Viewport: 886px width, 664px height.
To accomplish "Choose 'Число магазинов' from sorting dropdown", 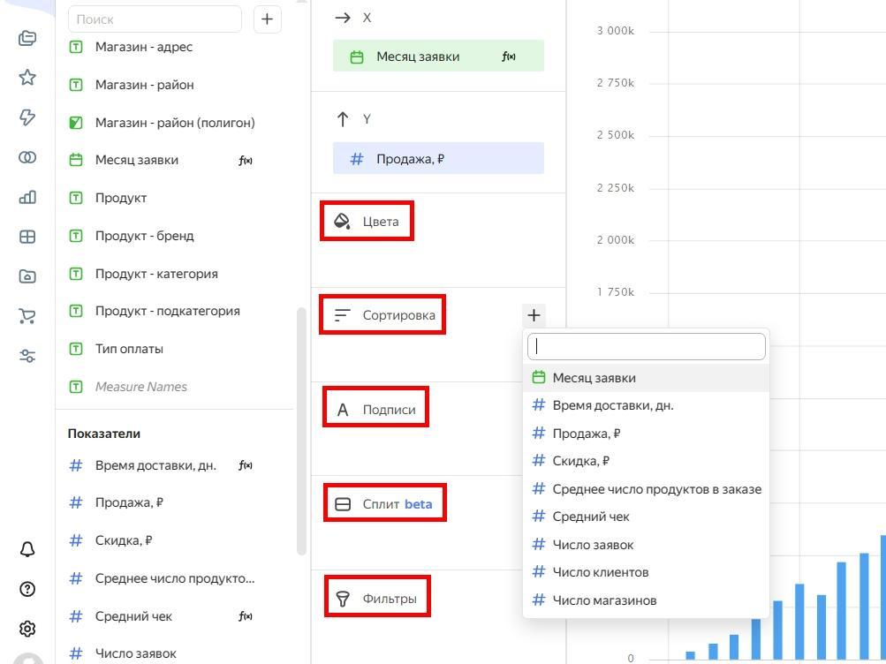I will pos(647,600).
